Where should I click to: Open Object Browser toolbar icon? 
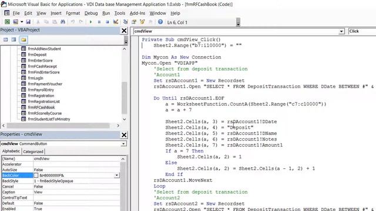click(142, 22)
